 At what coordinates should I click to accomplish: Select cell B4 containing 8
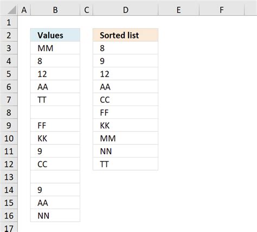click(x=55, y=61)
